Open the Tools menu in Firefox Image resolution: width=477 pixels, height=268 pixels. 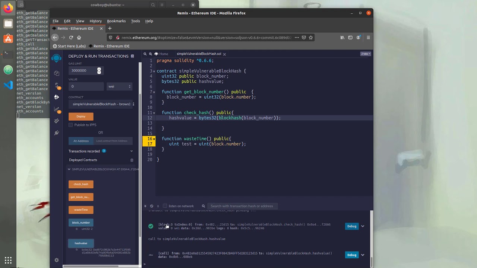[x=135, y=21]
